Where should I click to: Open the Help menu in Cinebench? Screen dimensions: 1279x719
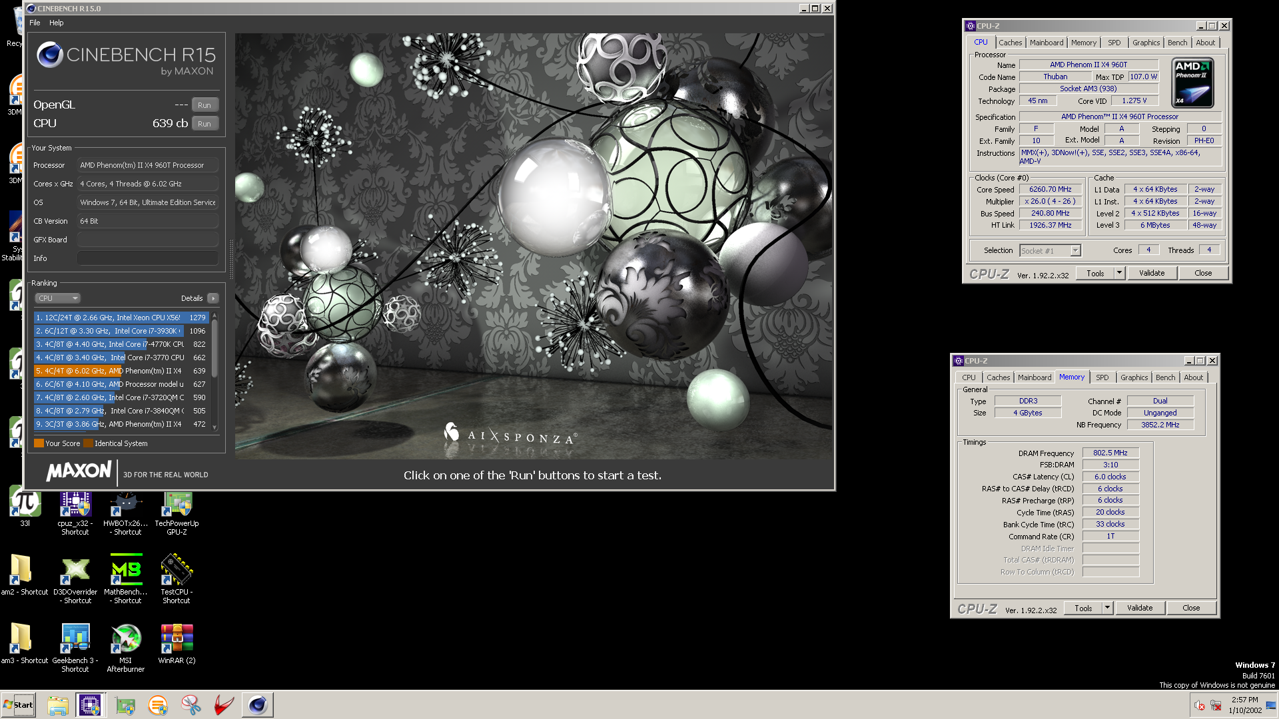coord(57,23)
